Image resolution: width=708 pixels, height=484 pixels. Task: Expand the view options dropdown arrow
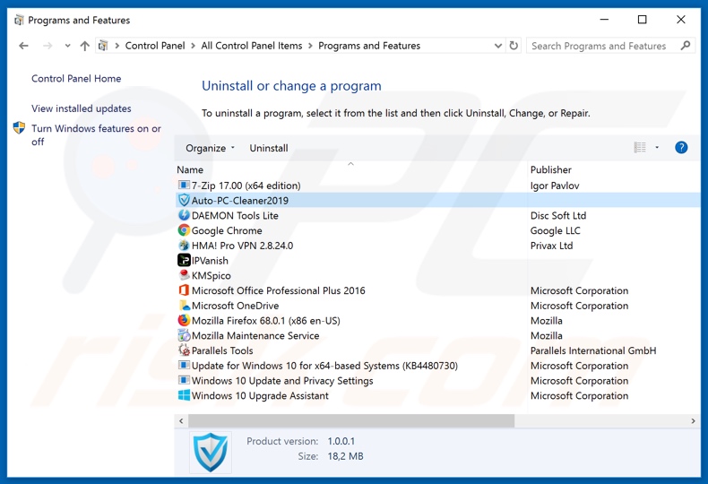click(657, 147)
